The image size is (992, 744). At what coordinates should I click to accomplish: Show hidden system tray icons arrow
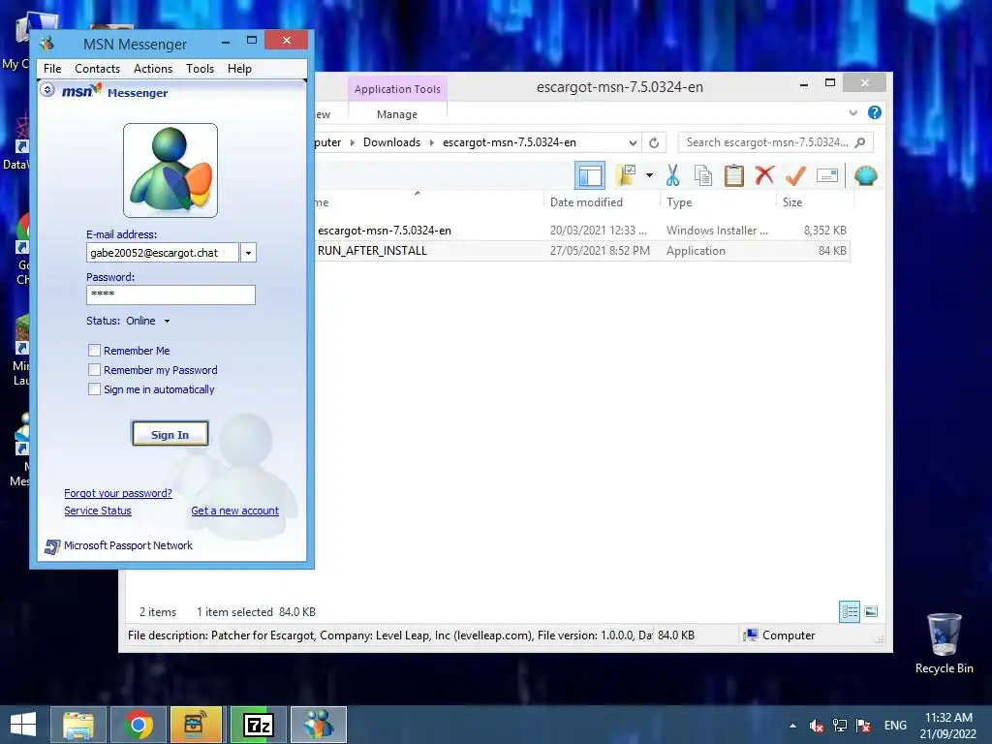[x=792, y=726]
